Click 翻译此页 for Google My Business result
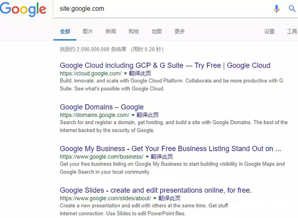This screenshot has height=218, width=298. click(162, 157)
